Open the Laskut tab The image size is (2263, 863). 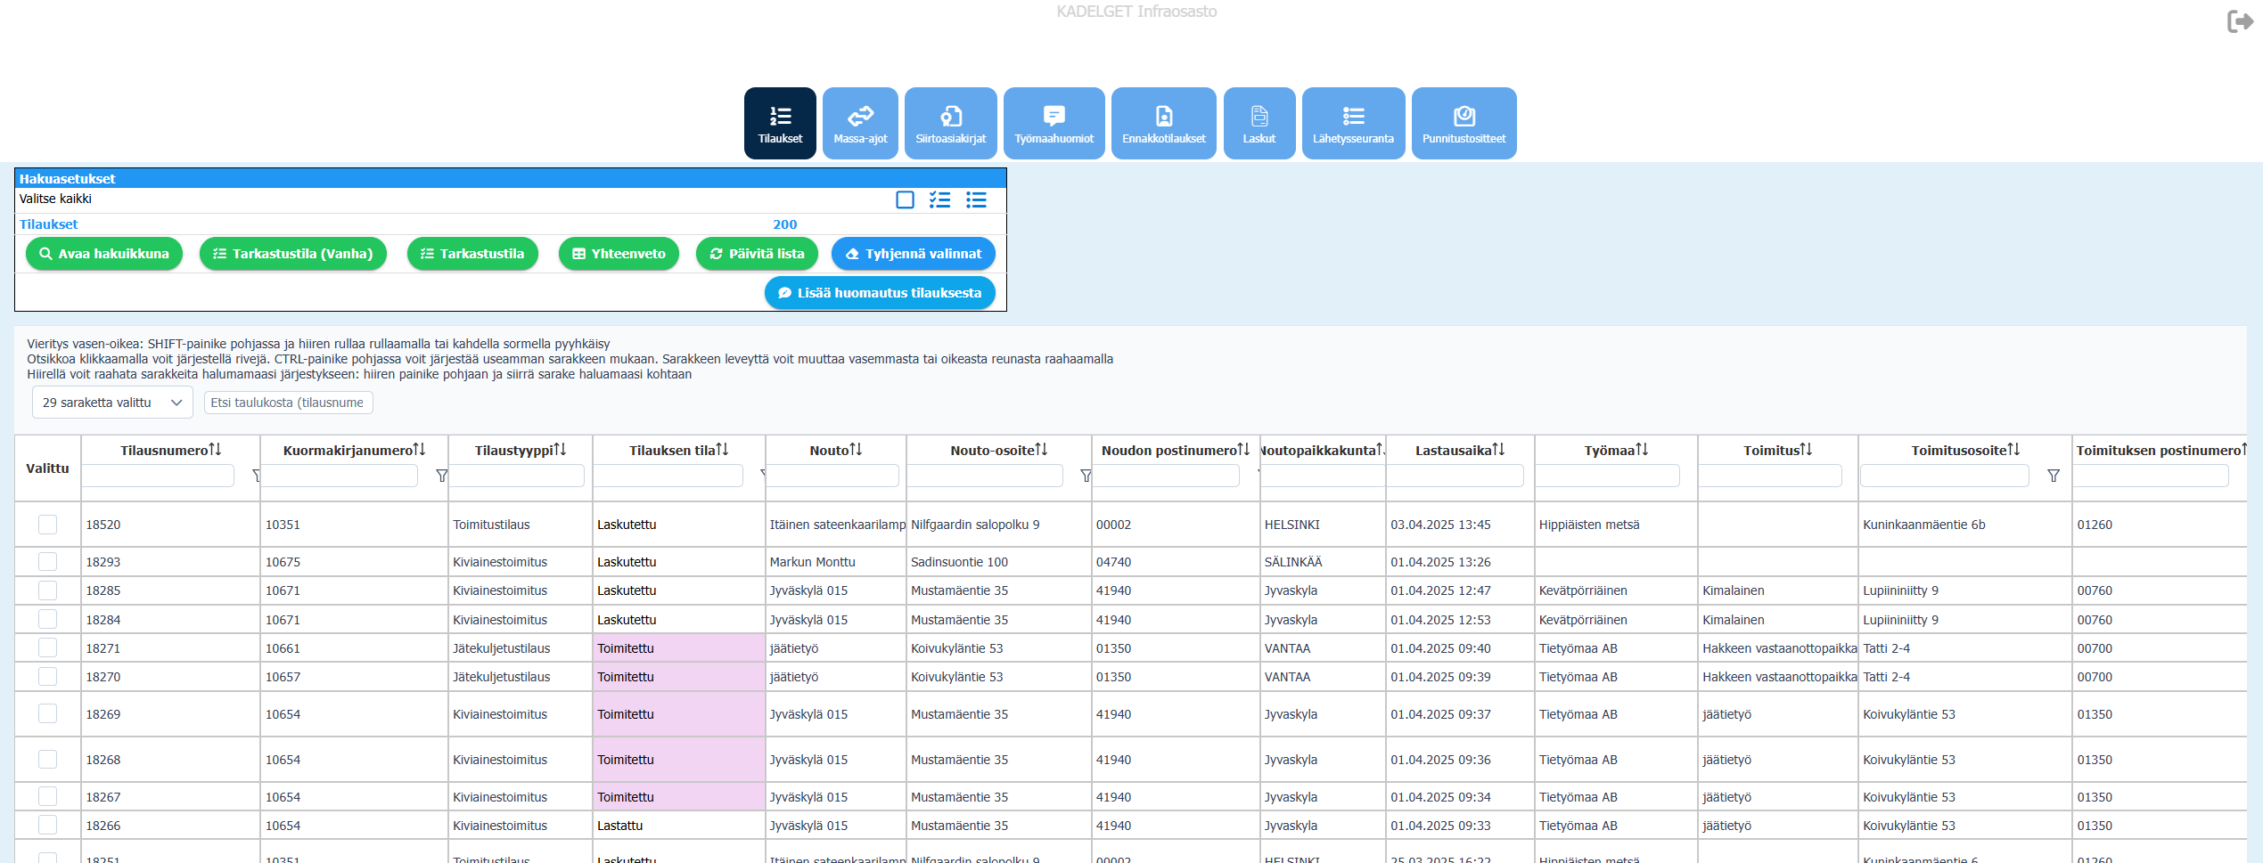coord(1259,124)
